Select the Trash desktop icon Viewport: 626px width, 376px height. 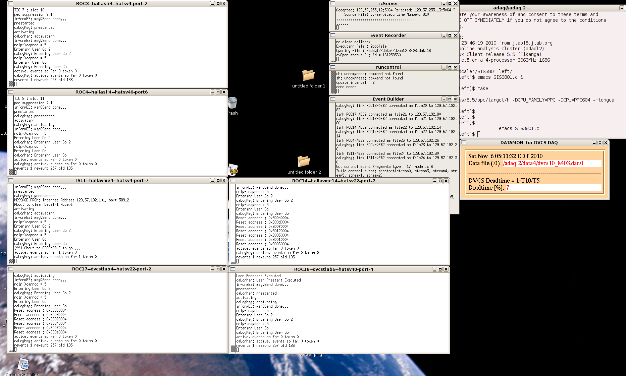point(232,106)
